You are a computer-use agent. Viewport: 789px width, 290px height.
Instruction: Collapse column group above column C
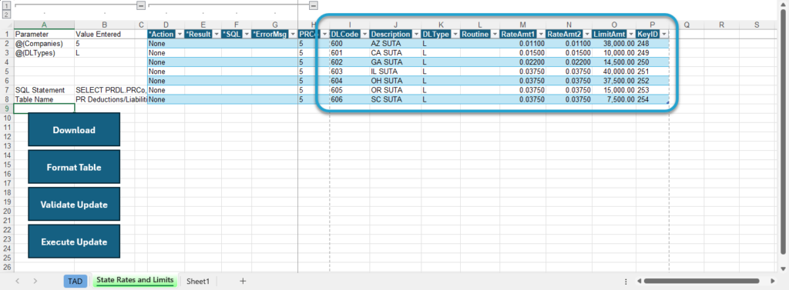pyautogui.click(x=141, y=5)
